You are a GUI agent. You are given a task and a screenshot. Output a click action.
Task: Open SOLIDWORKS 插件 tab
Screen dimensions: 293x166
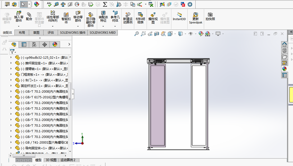tap(73, 33)
